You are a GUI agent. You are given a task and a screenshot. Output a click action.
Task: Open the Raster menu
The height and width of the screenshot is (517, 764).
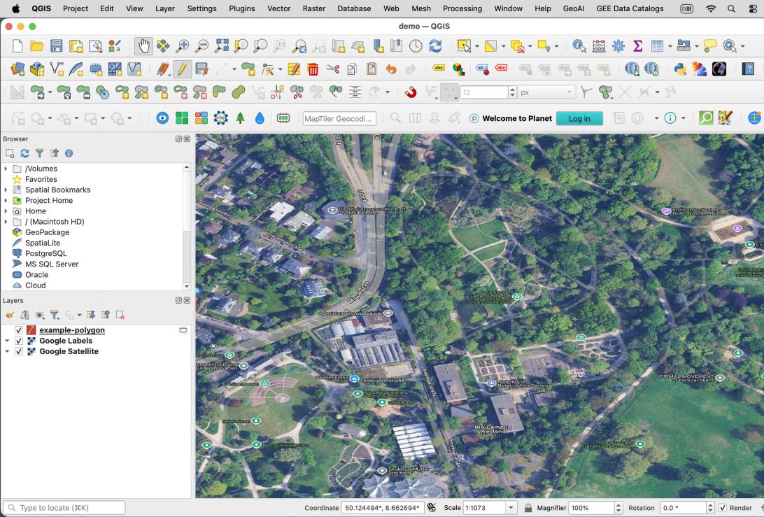(313, 8)
